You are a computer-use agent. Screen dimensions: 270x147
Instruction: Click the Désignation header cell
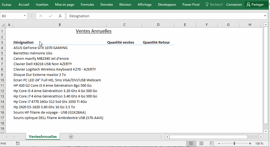60,43
